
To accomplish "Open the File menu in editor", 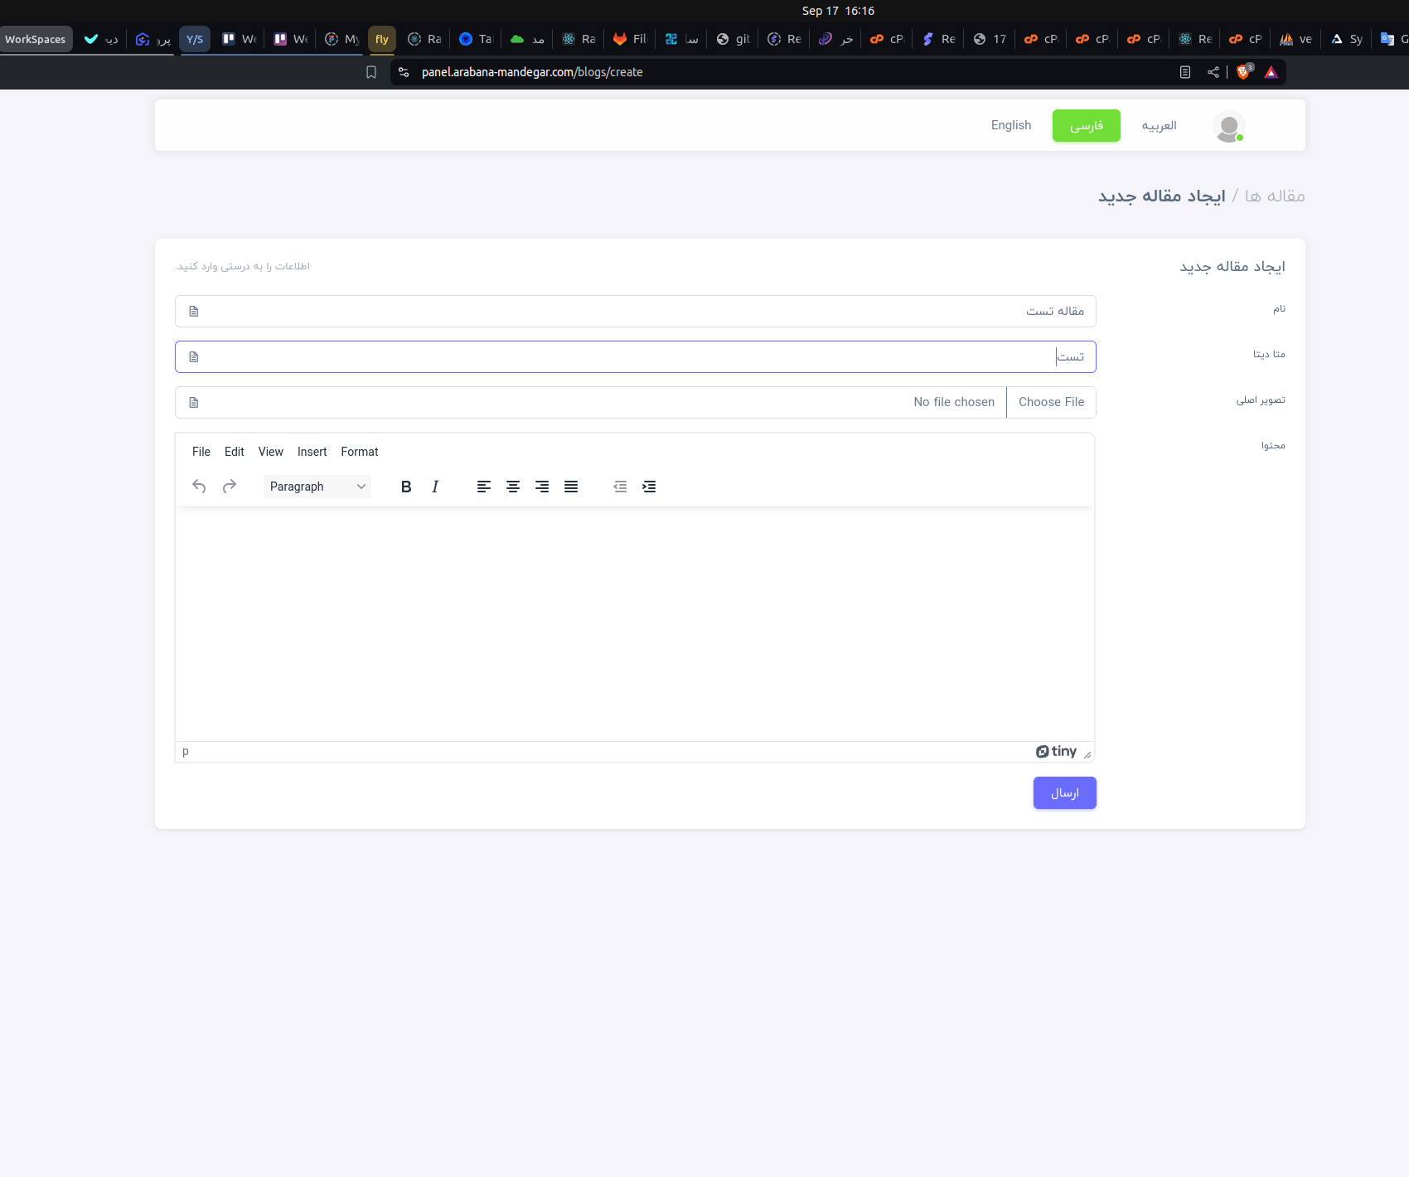I will (x=201, y=452).
